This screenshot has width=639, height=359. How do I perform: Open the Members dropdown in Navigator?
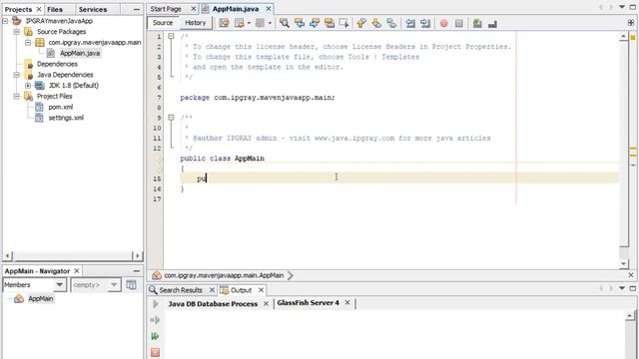click(x=60, y=284)
